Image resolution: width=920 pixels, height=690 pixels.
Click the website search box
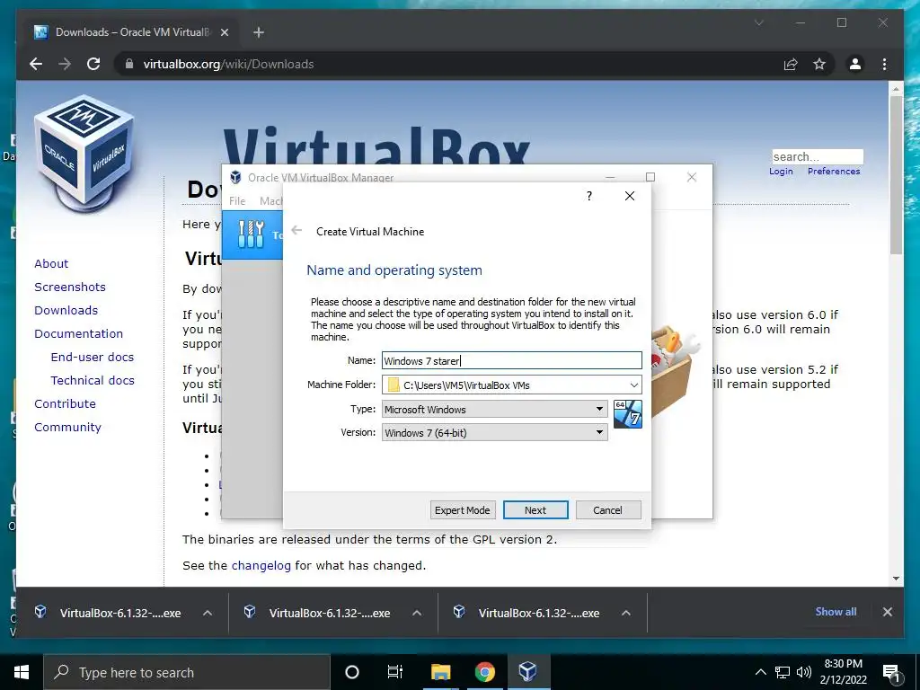pos(818,156)
